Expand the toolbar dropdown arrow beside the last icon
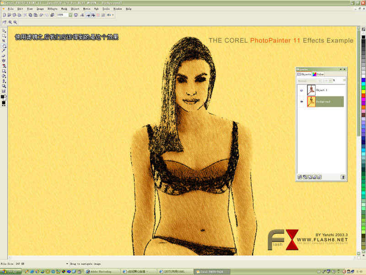 [x=113, y=15]
